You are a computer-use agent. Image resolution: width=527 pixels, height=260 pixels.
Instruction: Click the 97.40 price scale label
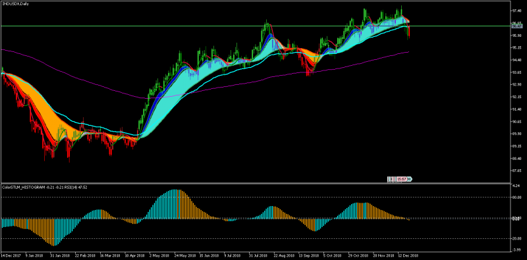coord(516,11)
